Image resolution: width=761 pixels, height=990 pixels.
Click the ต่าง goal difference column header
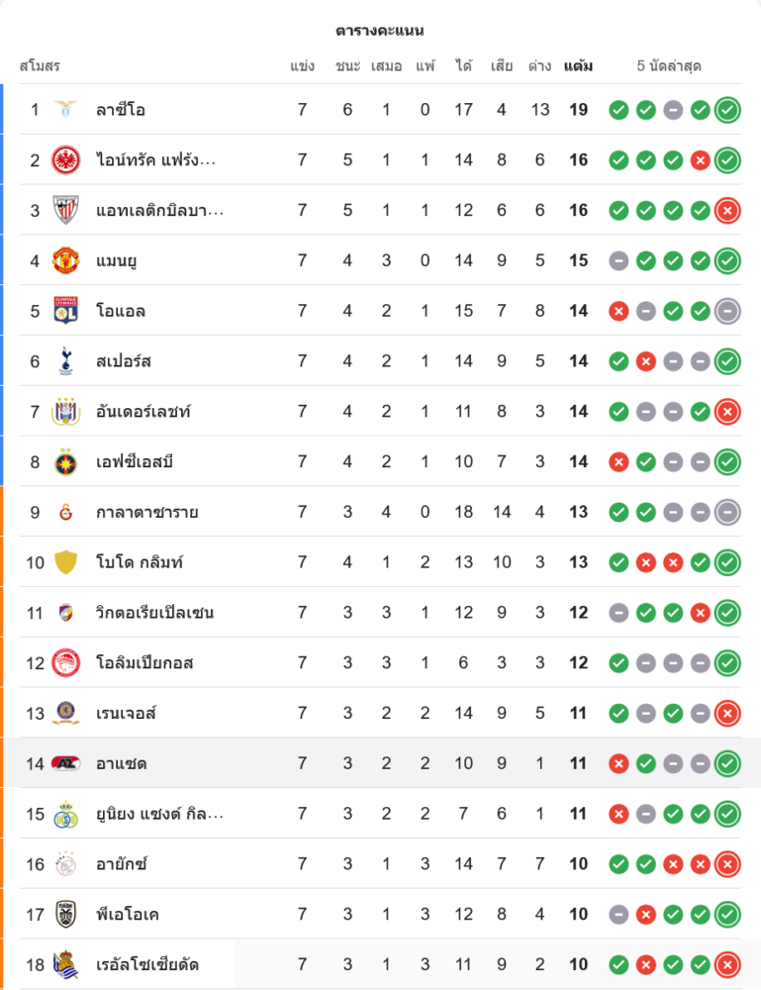(x=539, y=66)
